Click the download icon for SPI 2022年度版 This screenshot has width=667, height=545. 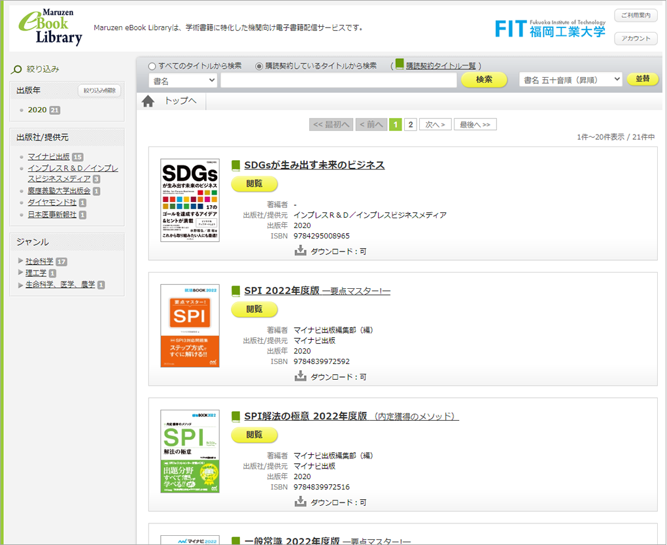(x=300, y=376)
